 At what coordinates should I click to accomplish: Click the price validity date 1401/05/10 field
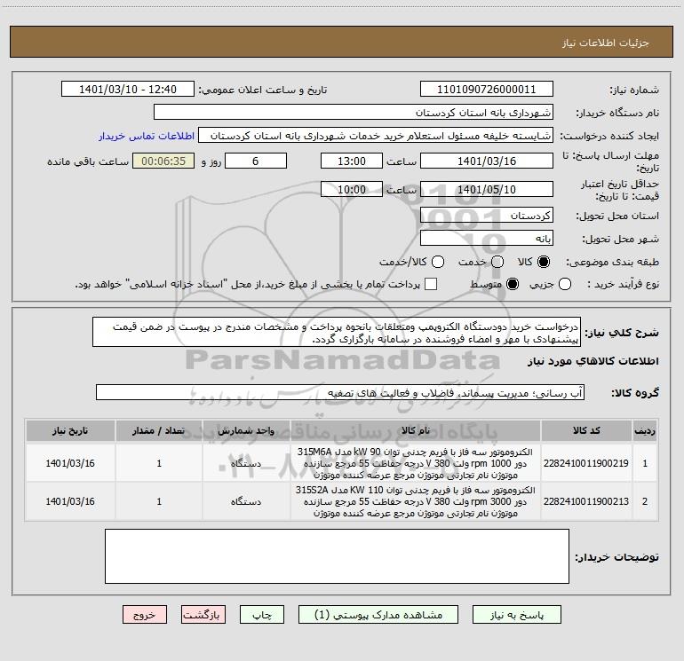tap(487, 189)
